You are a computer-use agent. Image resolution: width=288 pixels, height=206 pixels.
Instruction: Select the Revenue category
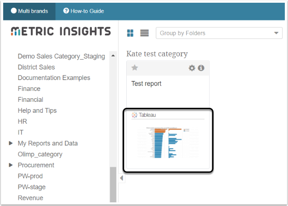click(30, 198)
